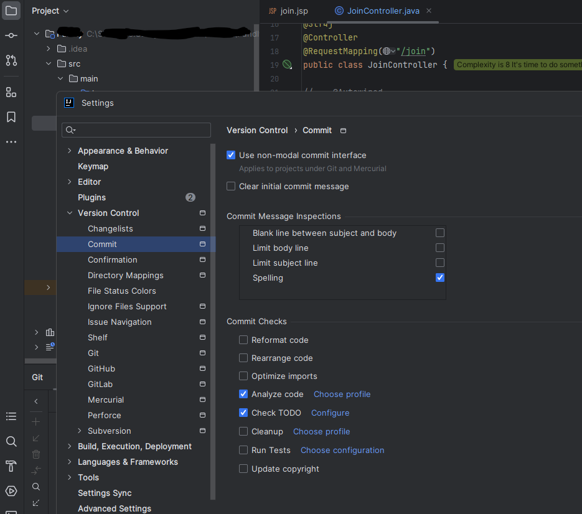
Task: Check the Optimize imports option
Action: point(243,376)
